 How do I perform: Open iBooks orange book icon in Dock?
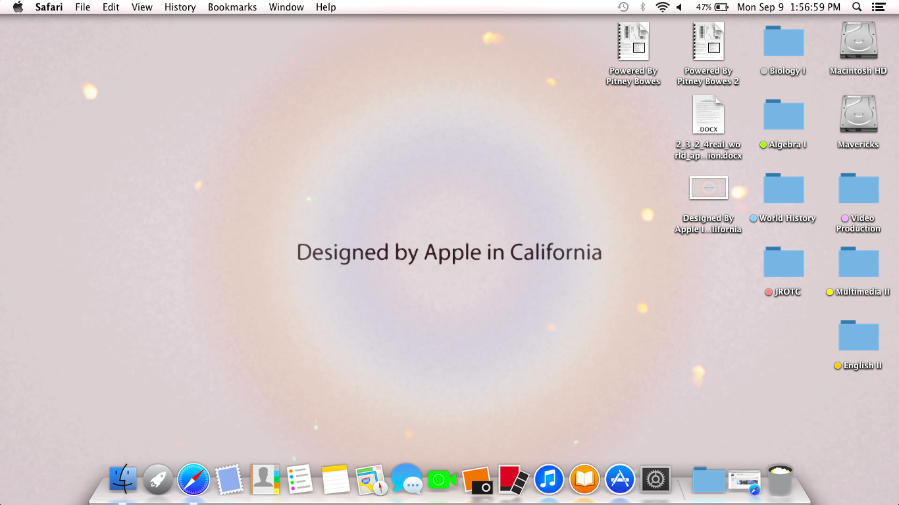(584, 480)
